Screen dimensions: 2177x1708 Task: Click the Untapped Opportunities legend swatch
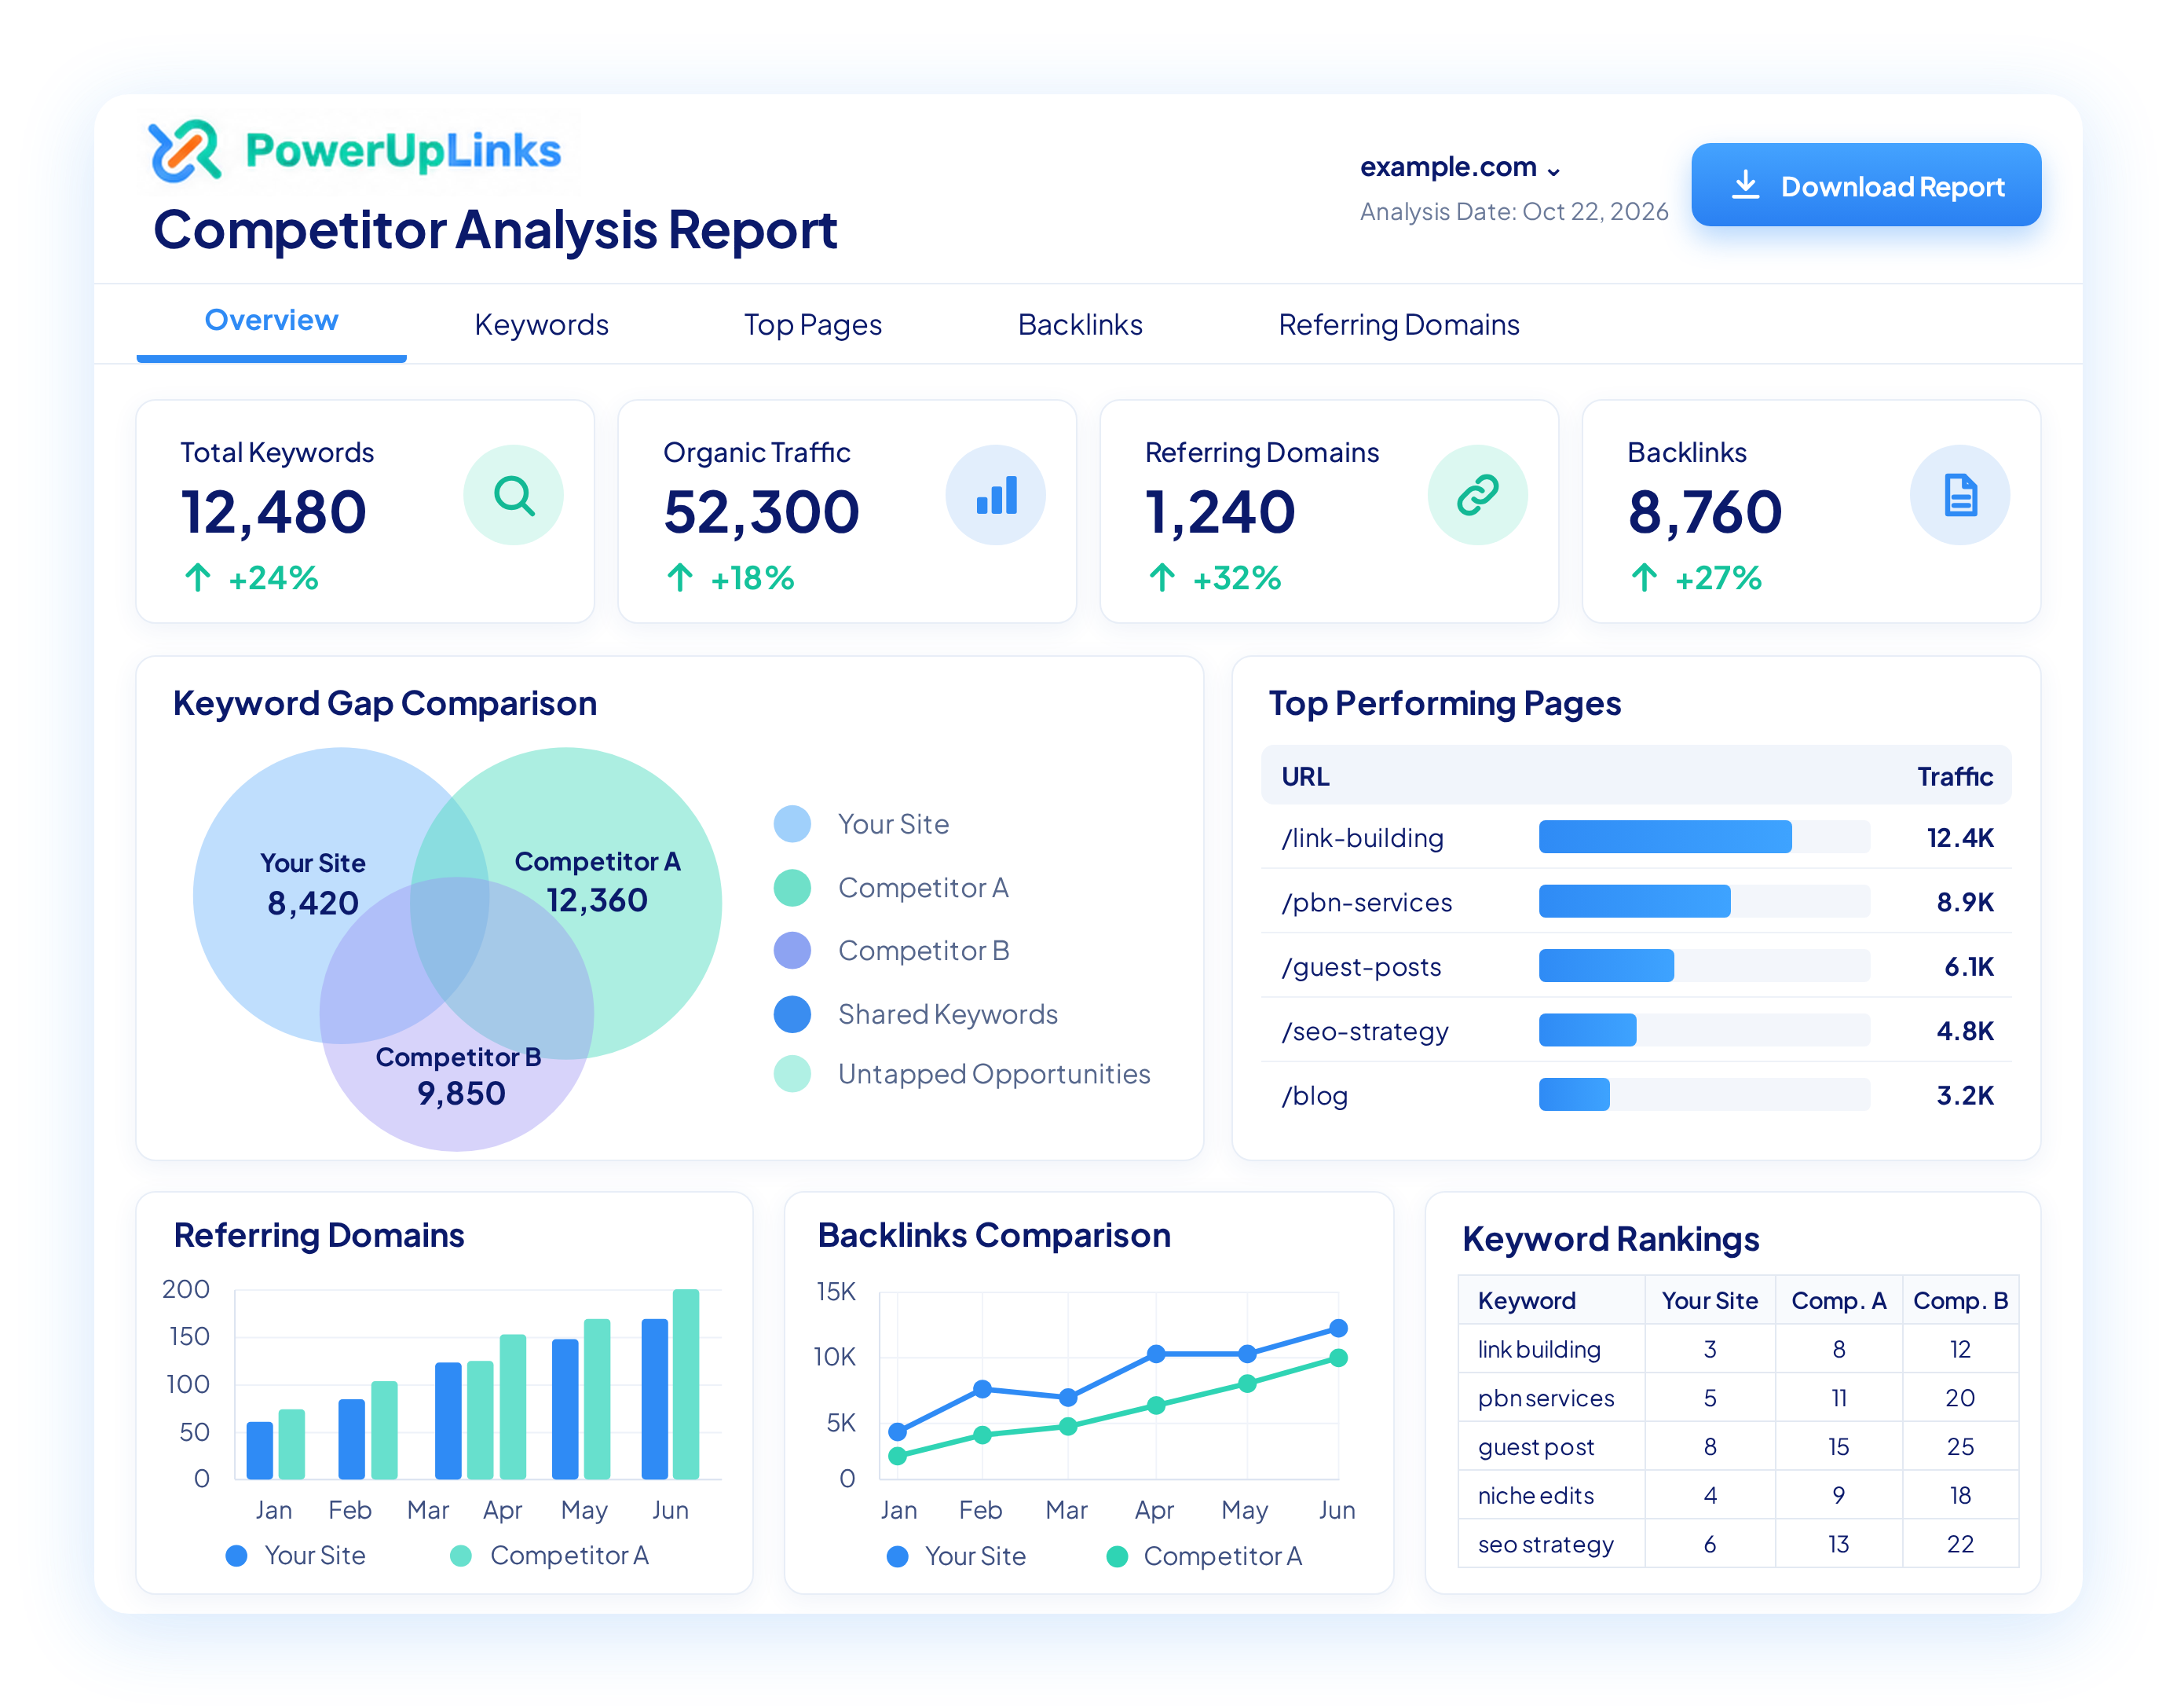point(792,1074)
